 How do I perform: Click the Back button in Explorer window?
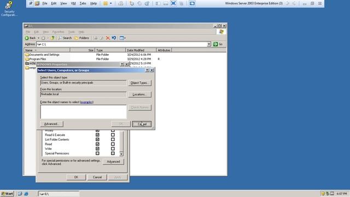point(31,38)
